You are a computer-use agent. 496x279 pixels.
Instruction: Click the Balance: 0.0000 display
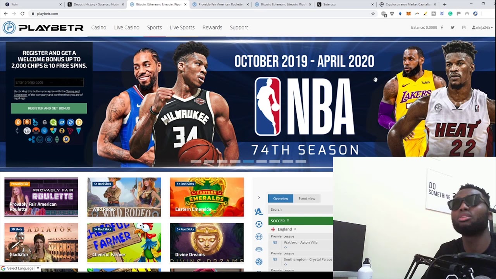pos(424,28)
